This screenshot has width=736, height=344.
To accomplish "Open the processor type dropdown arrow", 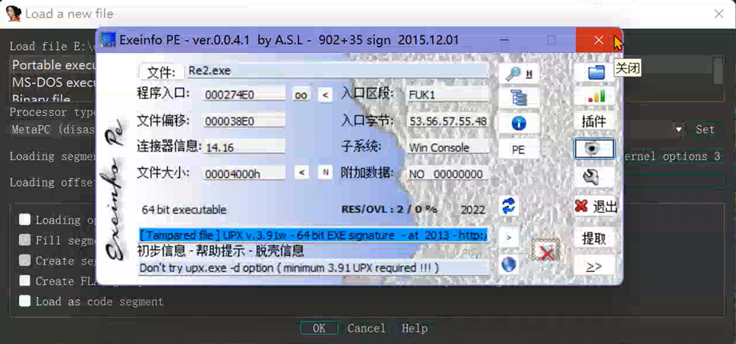I will [679, 130].
